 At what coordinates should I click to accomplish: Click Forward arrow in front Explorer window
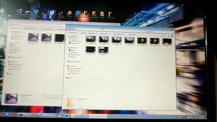[71, 28]
